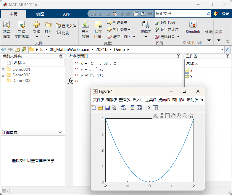The width and height of the screenshot is (232, 195).
Task: Click Find Files (查找文件)
Action: tap(66, 26)
